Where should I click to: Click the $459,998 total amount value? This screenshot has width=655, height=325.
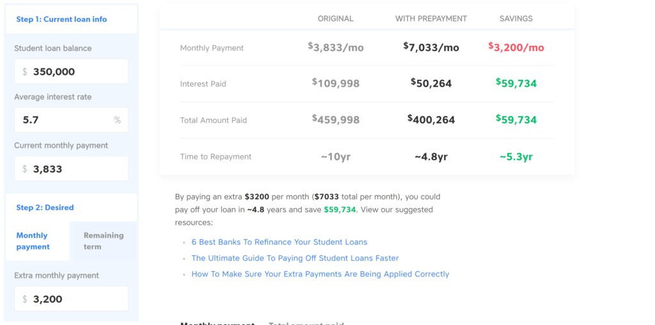point(336,120)
